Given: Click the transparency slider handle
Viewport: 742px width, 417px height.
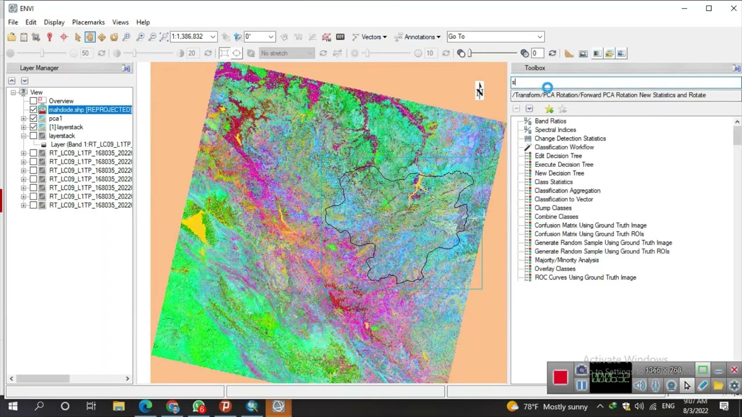Looking at the screenshot, I should pyautogui.click(x=470, y=53).
